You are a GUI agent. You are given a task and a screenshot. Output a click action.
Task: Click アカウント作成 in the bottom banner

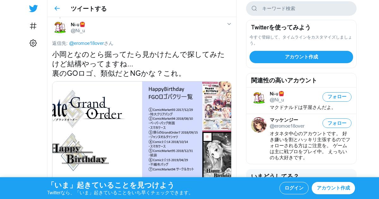(333, 188)
